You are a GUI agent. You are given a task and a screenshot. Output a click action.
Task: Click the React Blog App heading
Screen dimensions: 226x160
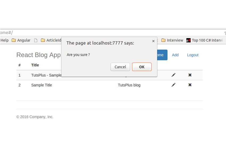pos(39,55)
